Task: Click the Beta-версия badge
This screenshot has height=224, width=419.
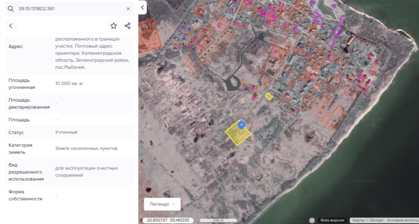Action: [x=332, y=220]
